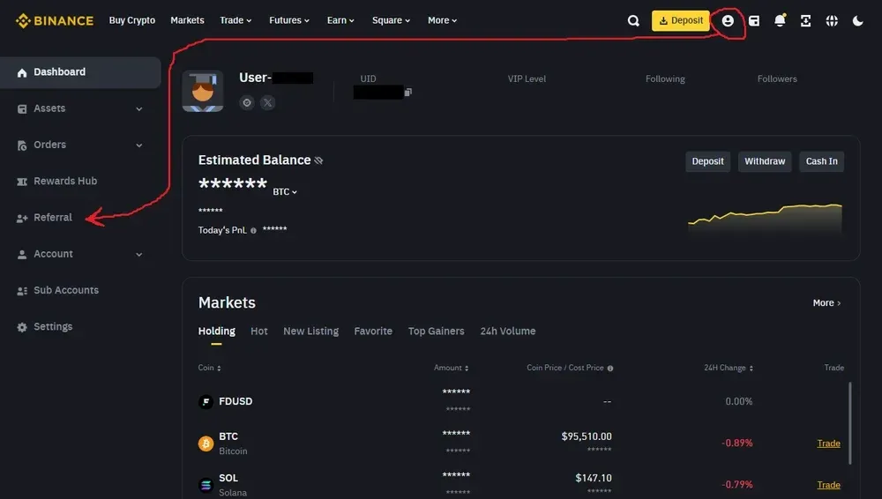The width and height of the screenshot is (882, 499).
Task: Click the VIP Level label
Action: point(527,79)
